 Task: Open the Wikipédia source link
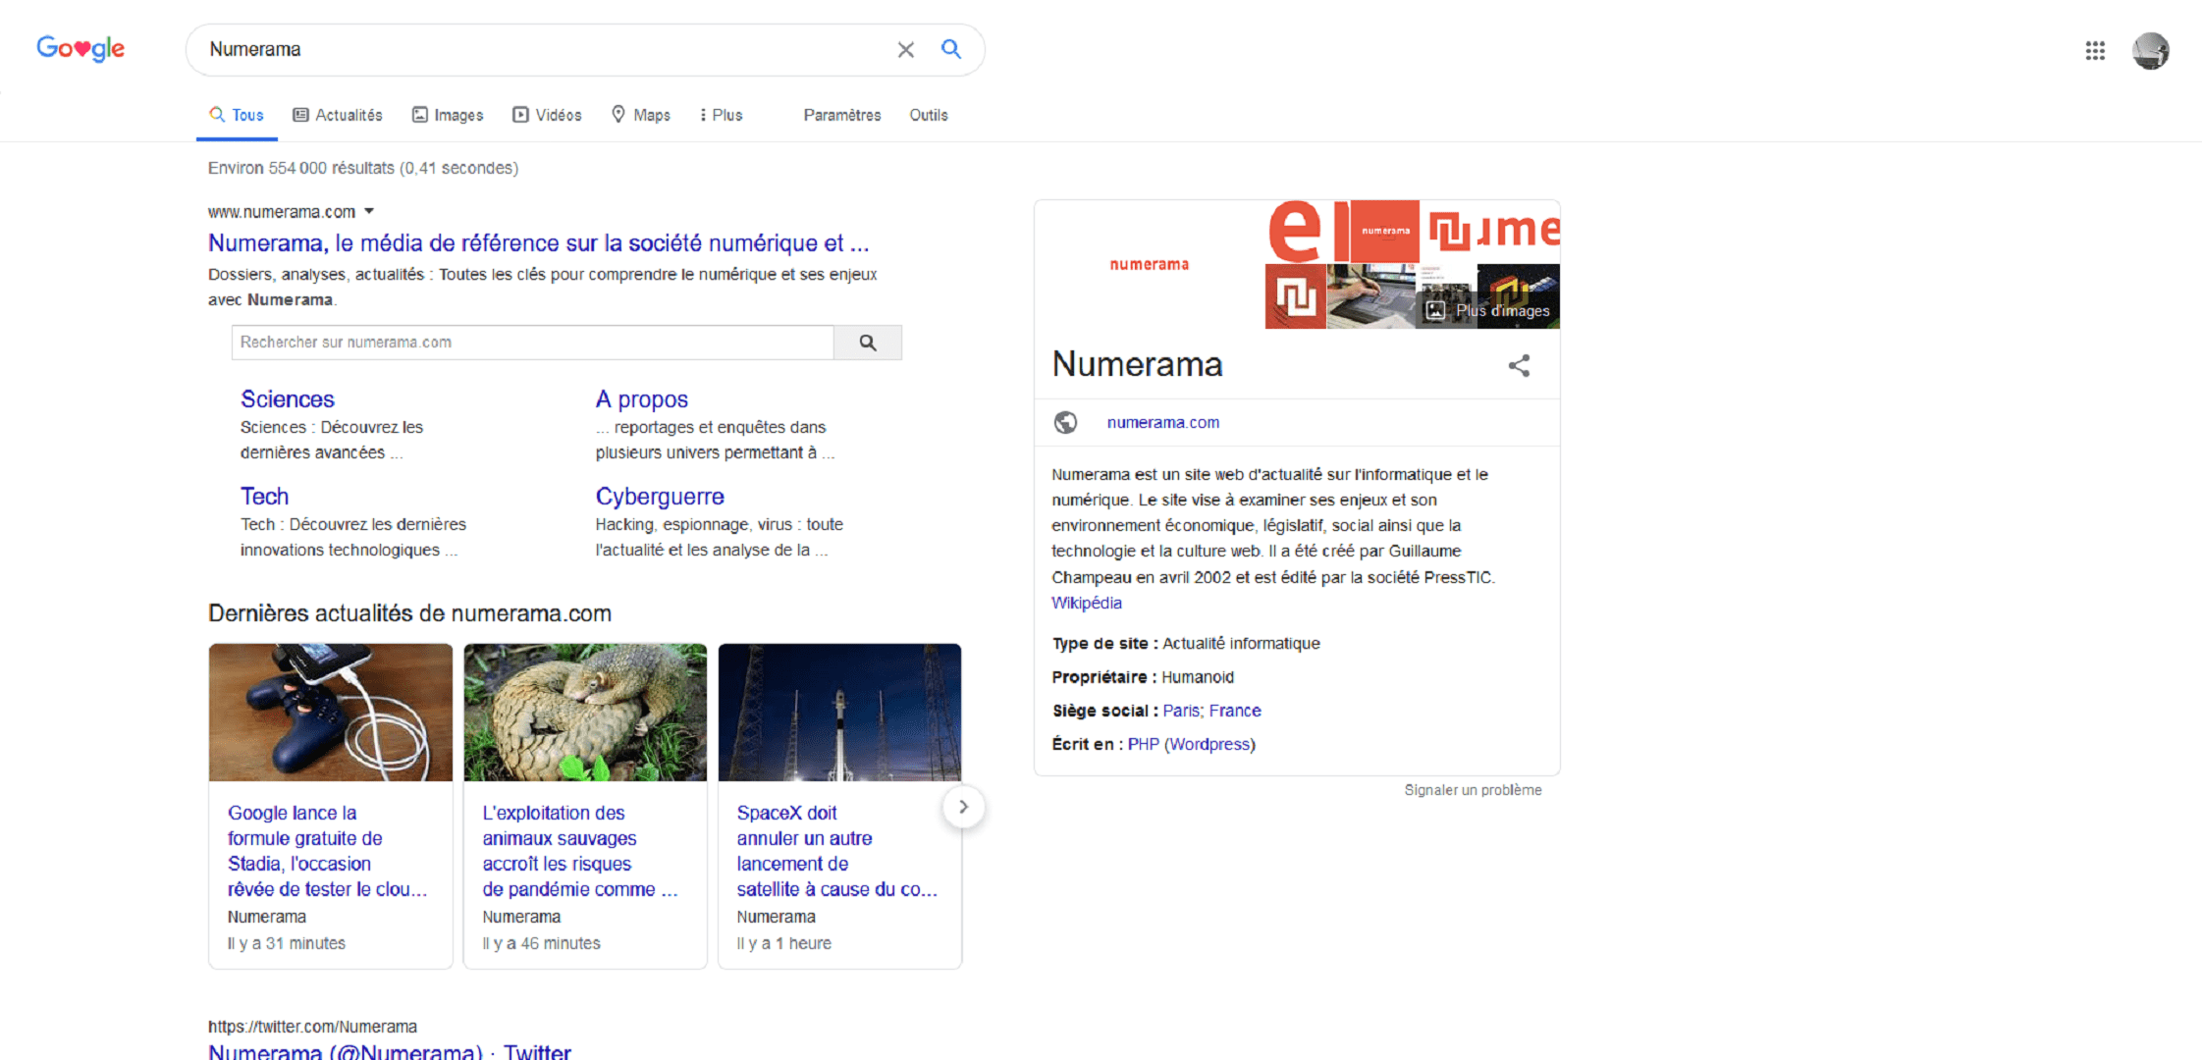(1087, 603)
